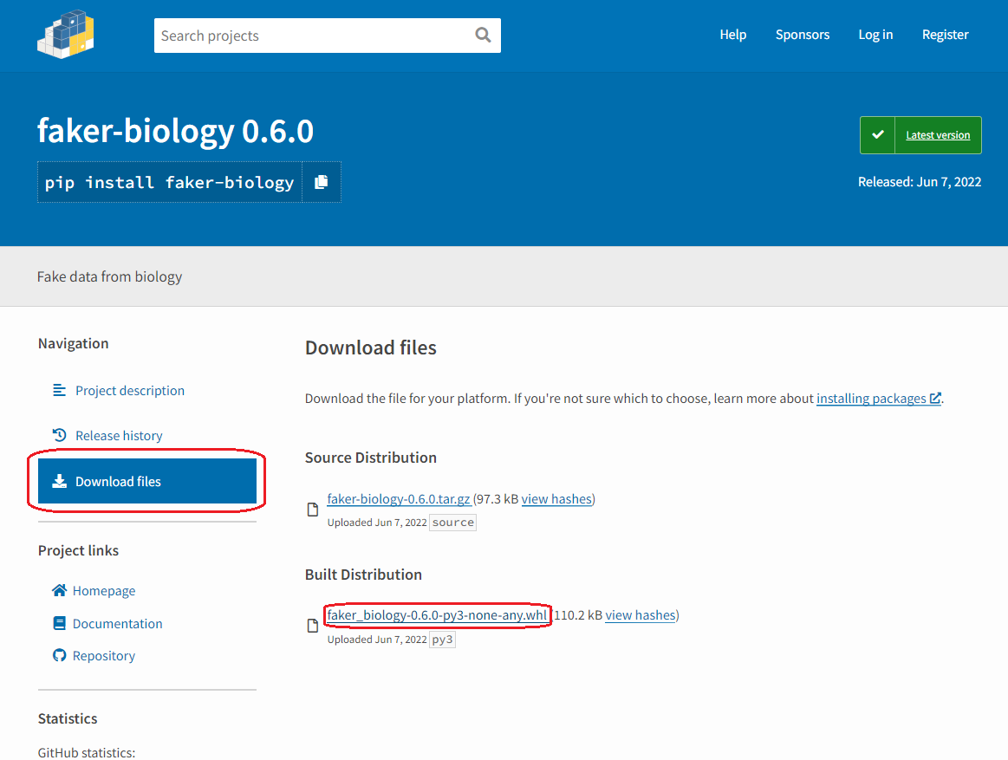Download faker-biology-0.6.0.tar.gz
The height and width of the screenshot is (760, 1008).
[399, 498]
